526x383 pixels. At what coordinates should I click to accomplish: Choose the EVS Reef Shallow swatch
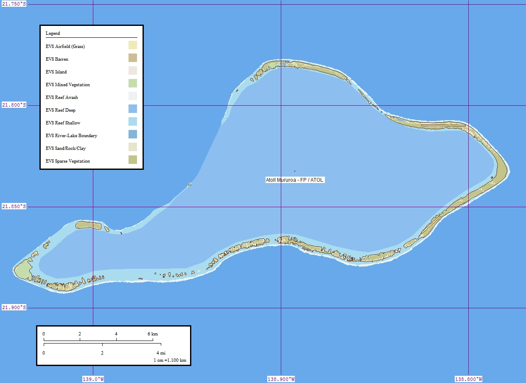[133, 122]
